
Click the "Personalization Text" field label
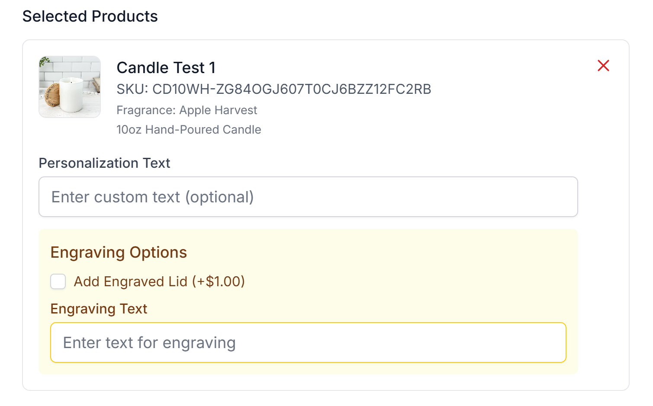point(104,163)
